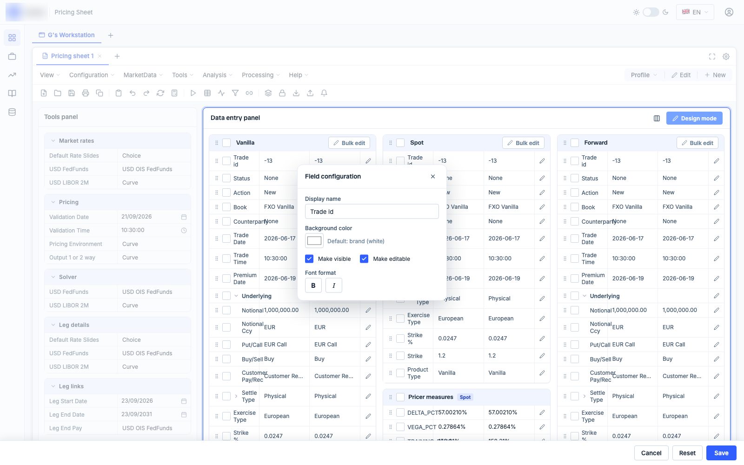The height and width of the screenshot is (465, 744).
Task: Select the Forward section header checkbox
Action: click(575, 143)
